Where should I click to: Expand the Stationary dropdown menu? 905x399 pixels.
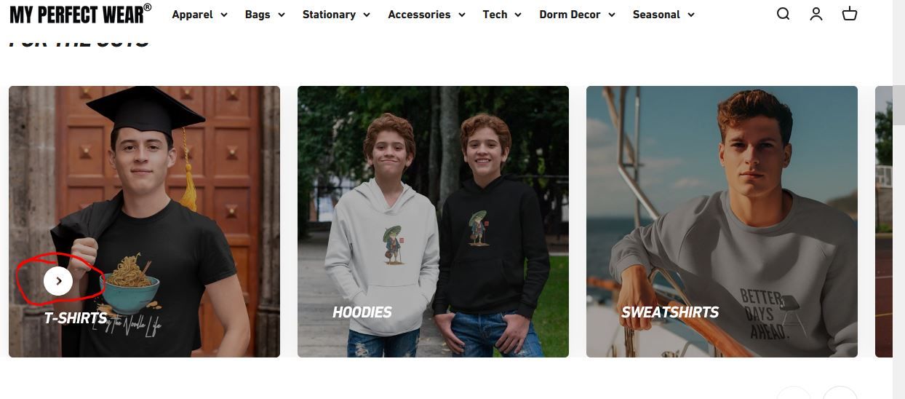pyautogui.click(x=336, y=15)
